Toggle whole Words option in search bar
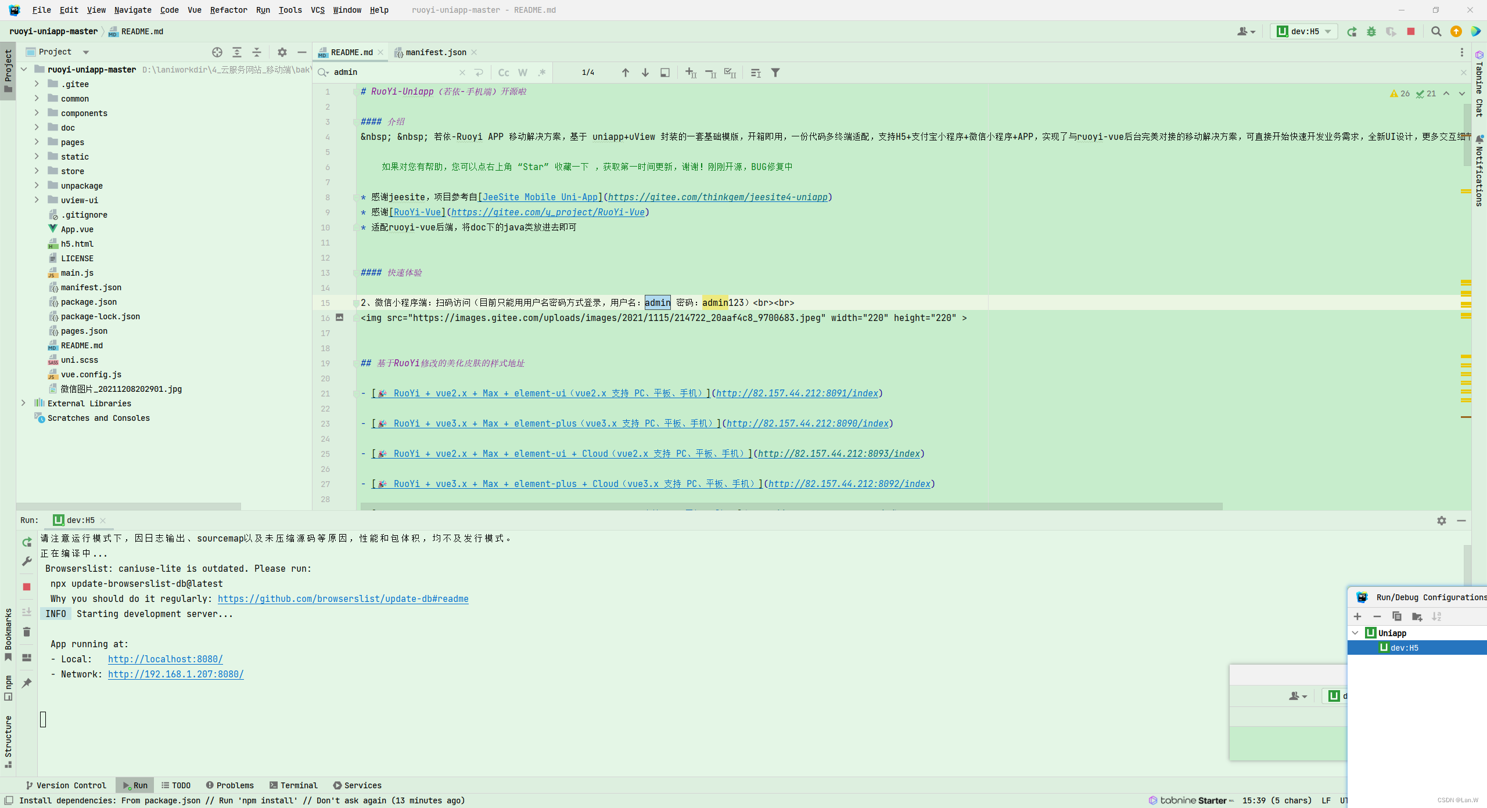The height and width of the screenshot is (808, 1487). point(523,73)
